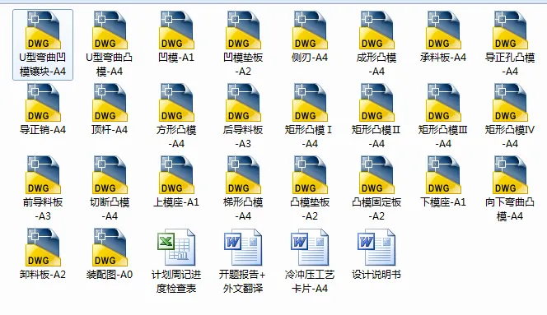Click the file name text 开题报告+外文翻译
547x315 pixels.
pyautogui.click(x=243, y=281)
